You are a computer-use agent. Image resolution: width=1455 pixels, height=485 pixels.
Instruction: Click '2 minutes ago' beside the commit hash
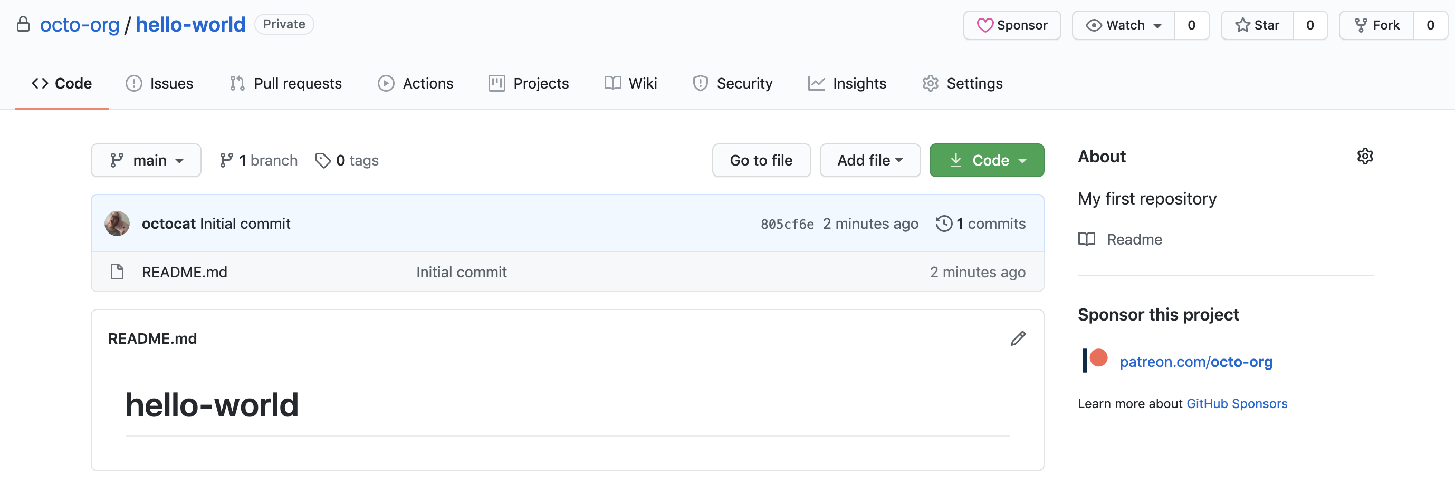click(870, 224)
